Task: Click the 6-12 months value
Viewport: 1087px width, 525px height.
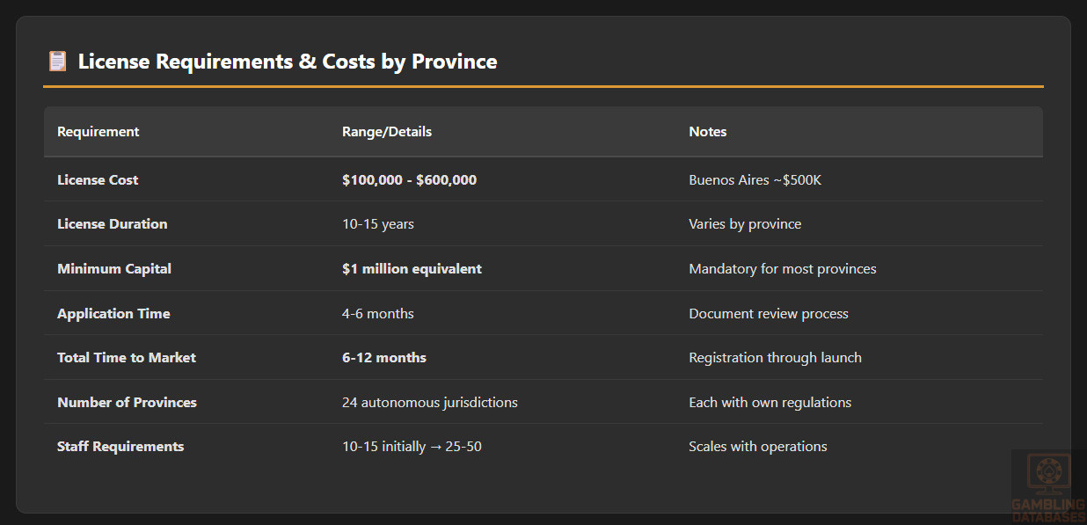Action: click(x=384, y=358)
